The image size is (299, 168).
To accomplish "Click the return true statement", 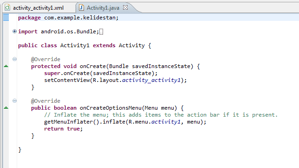I will click(63, 129).
